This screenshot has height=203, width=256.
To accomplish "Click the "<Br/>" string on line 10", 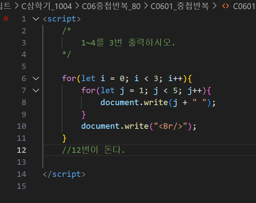I will (170, 126).
